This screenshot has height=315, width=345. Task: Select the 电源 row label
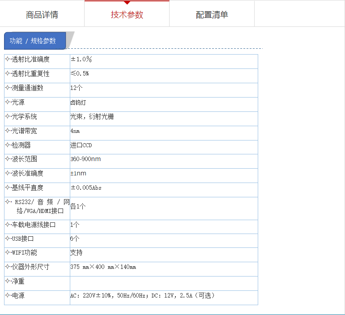pos(18,295)
